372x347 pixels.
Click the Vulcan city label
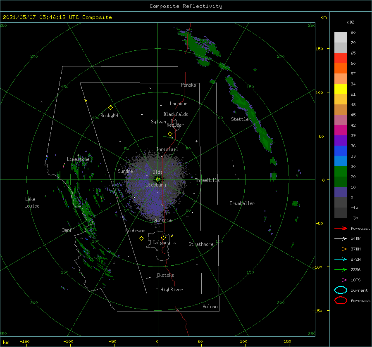point(210,307)
